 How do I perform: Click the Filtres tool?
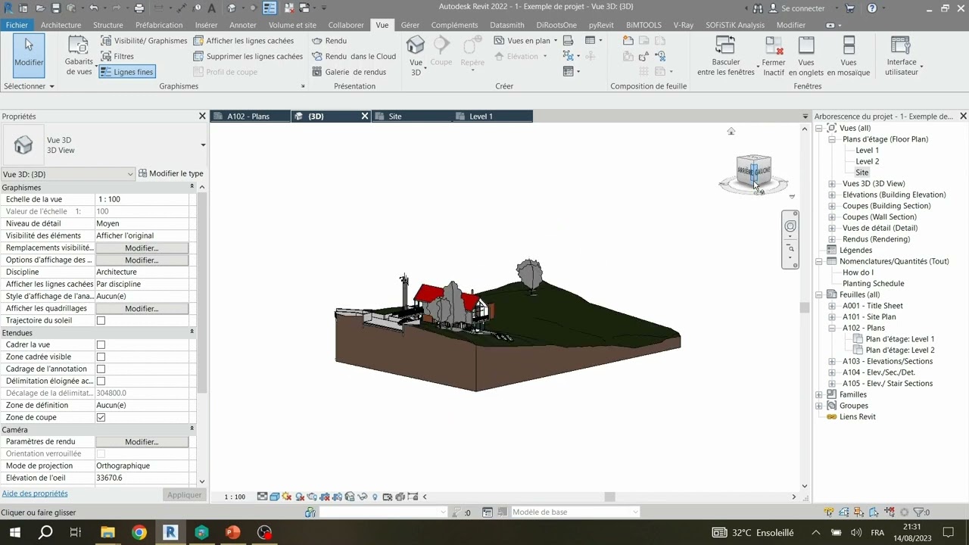pyautogui.click(x=117, y=56)
